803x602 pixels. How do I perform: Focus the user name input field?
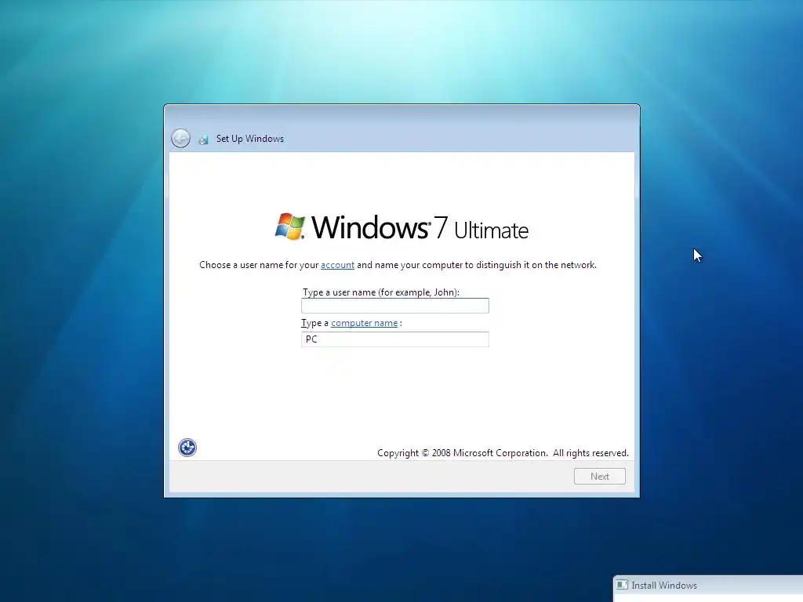pyautogui.click(x=395, y=306)
